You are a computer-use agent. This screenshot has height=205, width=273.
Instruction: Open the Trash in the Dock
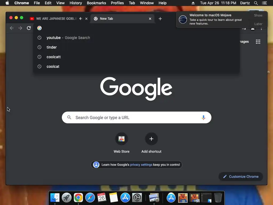click(218, 198)
